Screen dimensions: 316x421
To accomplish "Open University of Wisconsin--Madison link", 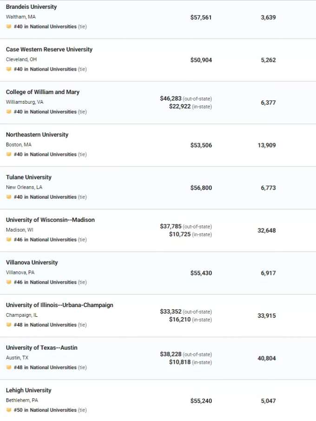I will pyautogui.click(x=50, y=220).
